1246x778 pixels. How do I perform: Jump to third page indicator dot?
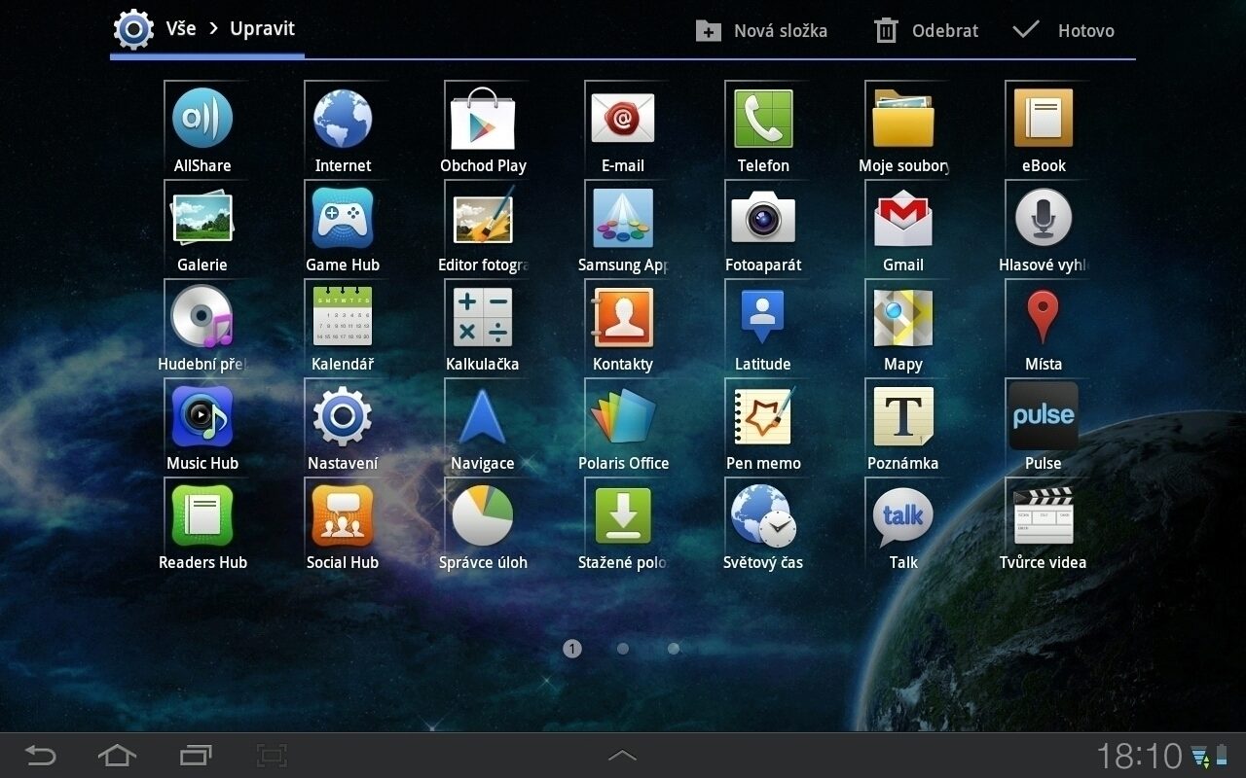click(674, 649)
